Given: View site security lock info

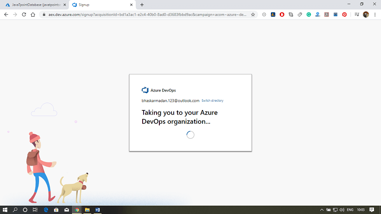Looking at the screenshot, I should (44, 14).
